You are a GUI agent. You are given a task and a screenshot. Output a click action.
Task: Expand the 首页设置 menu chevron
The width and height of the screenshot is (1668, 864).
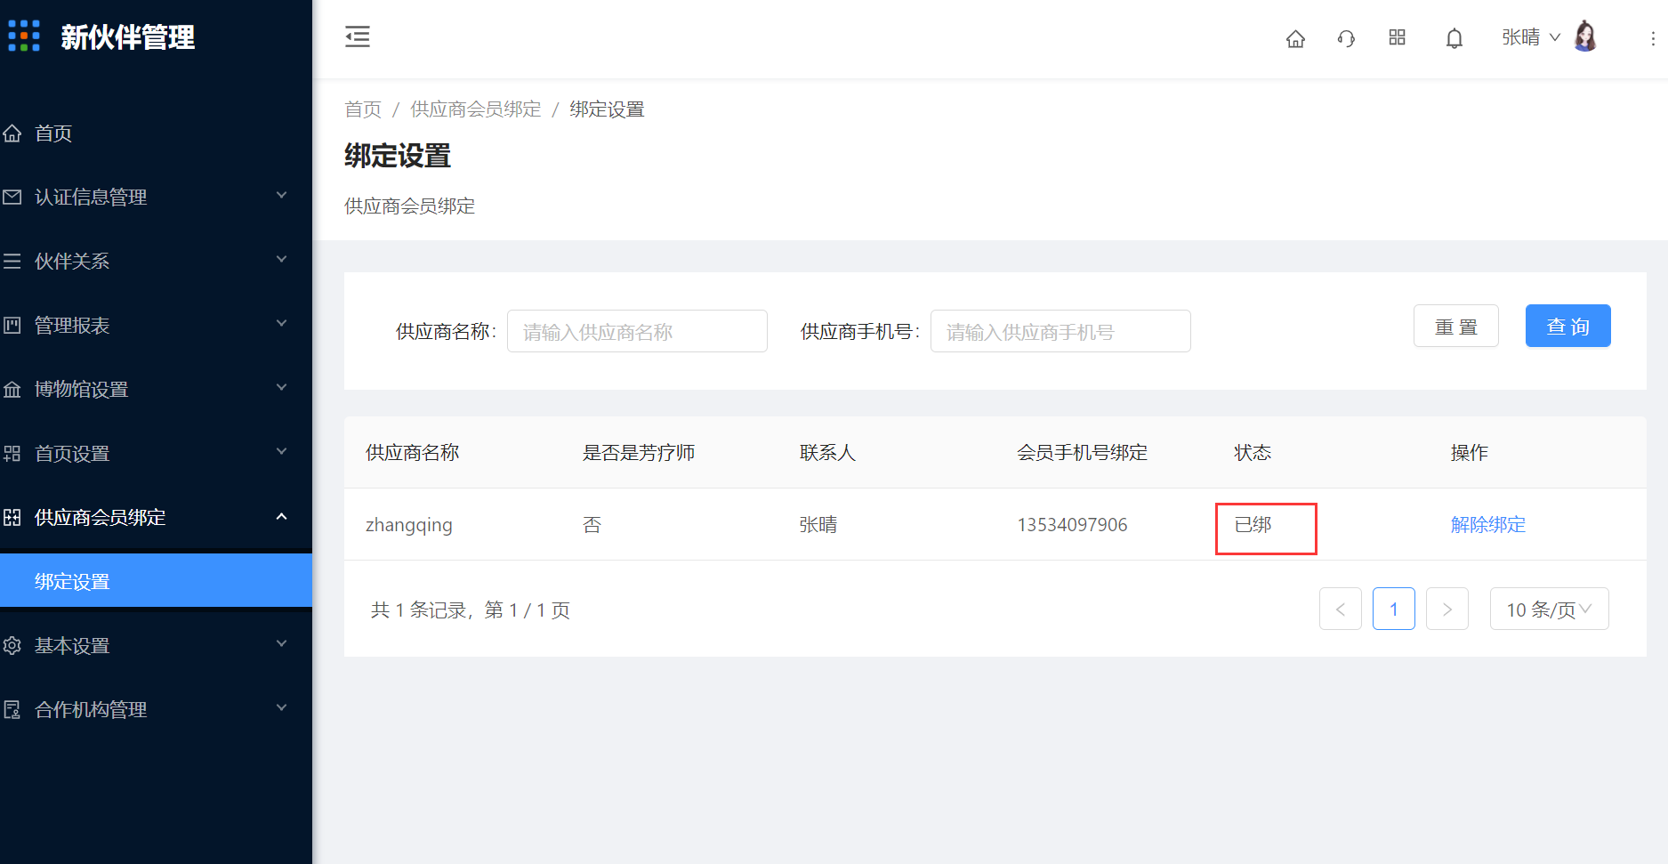[x=281, y=452]
